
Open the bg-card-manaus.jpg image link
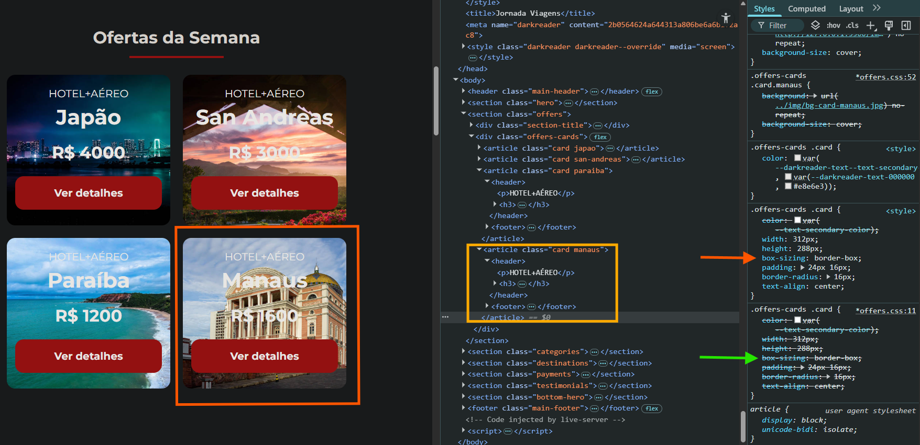coord(830,106)
